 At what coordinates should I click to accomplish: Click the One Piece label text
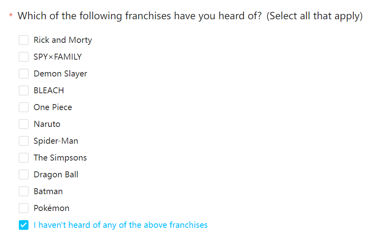click(53, 107)
